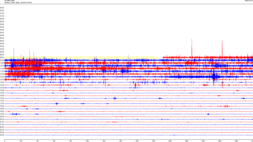This screenshot has height=142, width=253.
Task: Select the 11:00 row time label
Action: [x=2, y=68]
